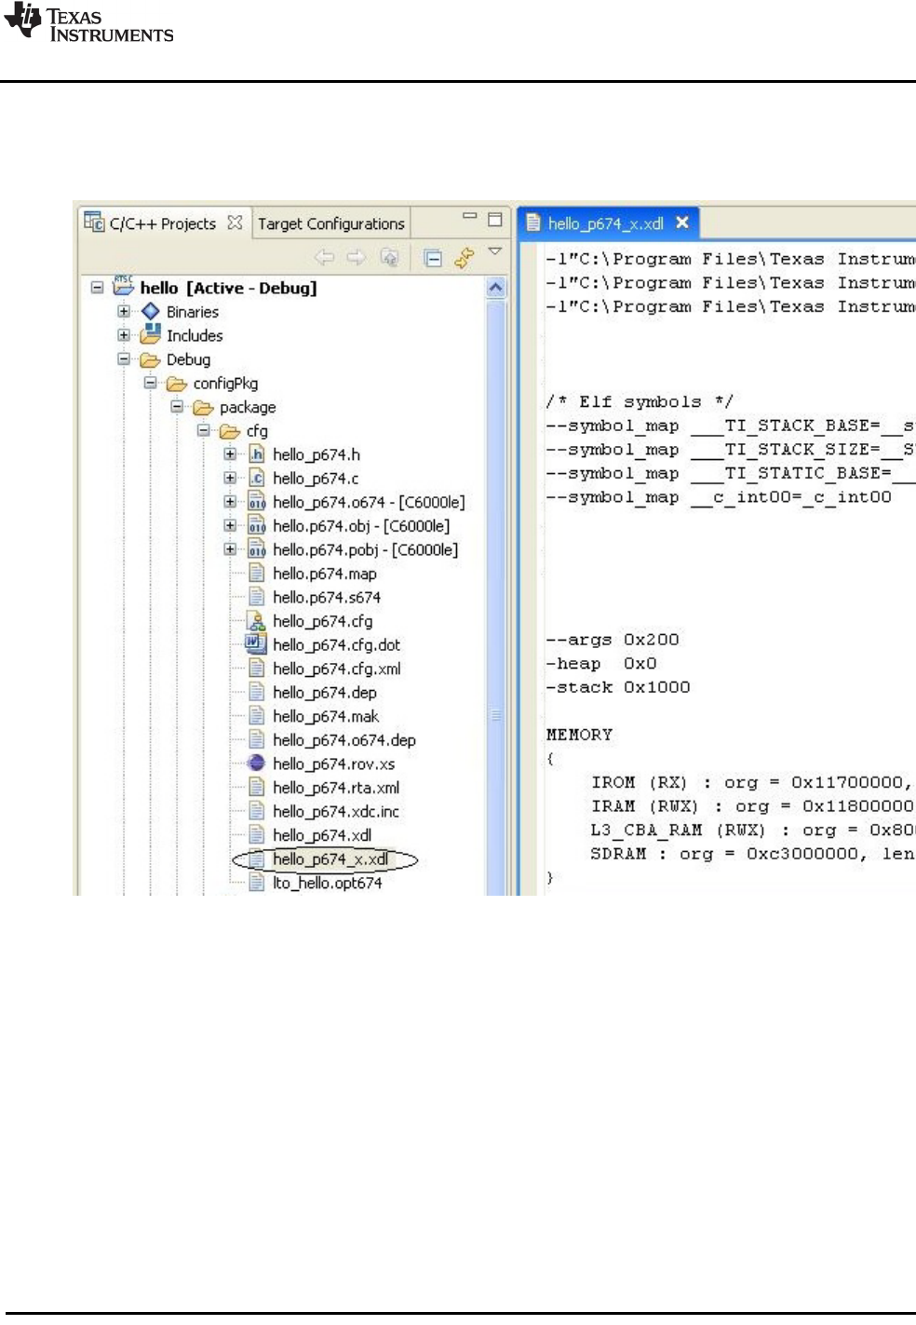The height and width of the screenshot is (1325, 916).
Task: Click the '--args 0x200' line in editor
Action: 613,640
